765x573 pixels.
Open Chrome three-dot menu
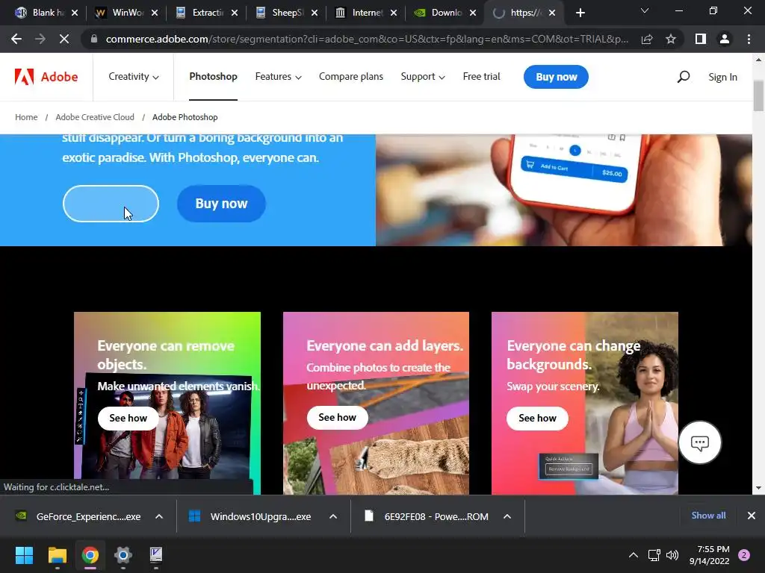pos(749,39)
